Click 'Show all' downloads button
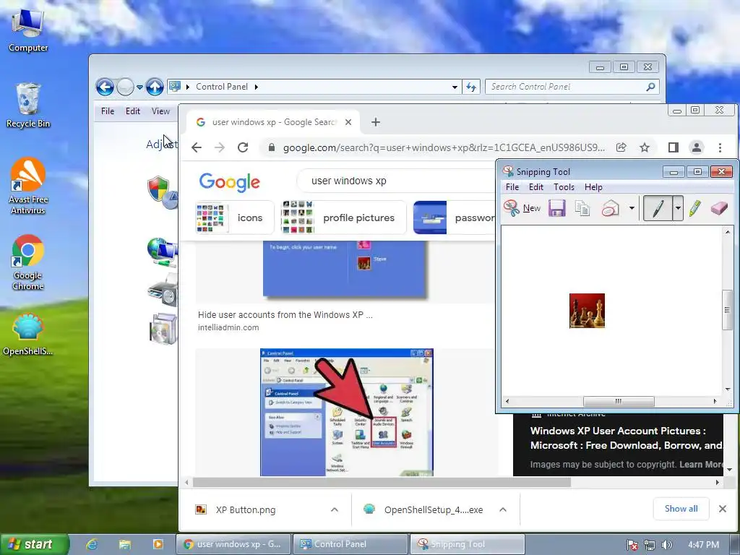This screenshot has height=555, width=740. pos(681,509)
